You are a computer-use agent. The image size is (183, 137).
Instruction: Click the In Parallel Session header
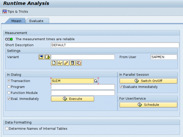click(x=147, y=75)
